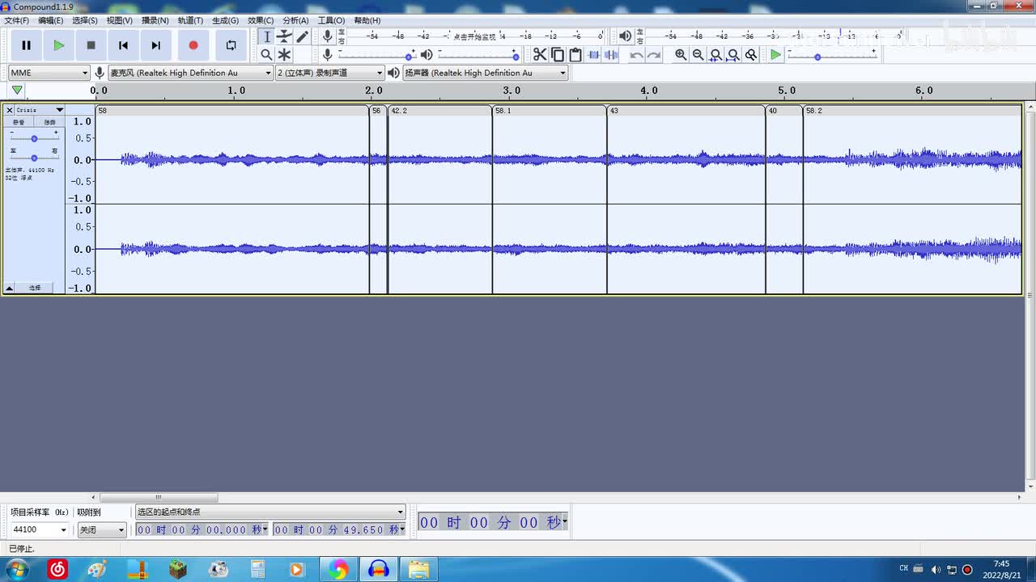This screenshot has width=1036, height=582.
Task: Start recording with the red Record button
Action: 193,45
